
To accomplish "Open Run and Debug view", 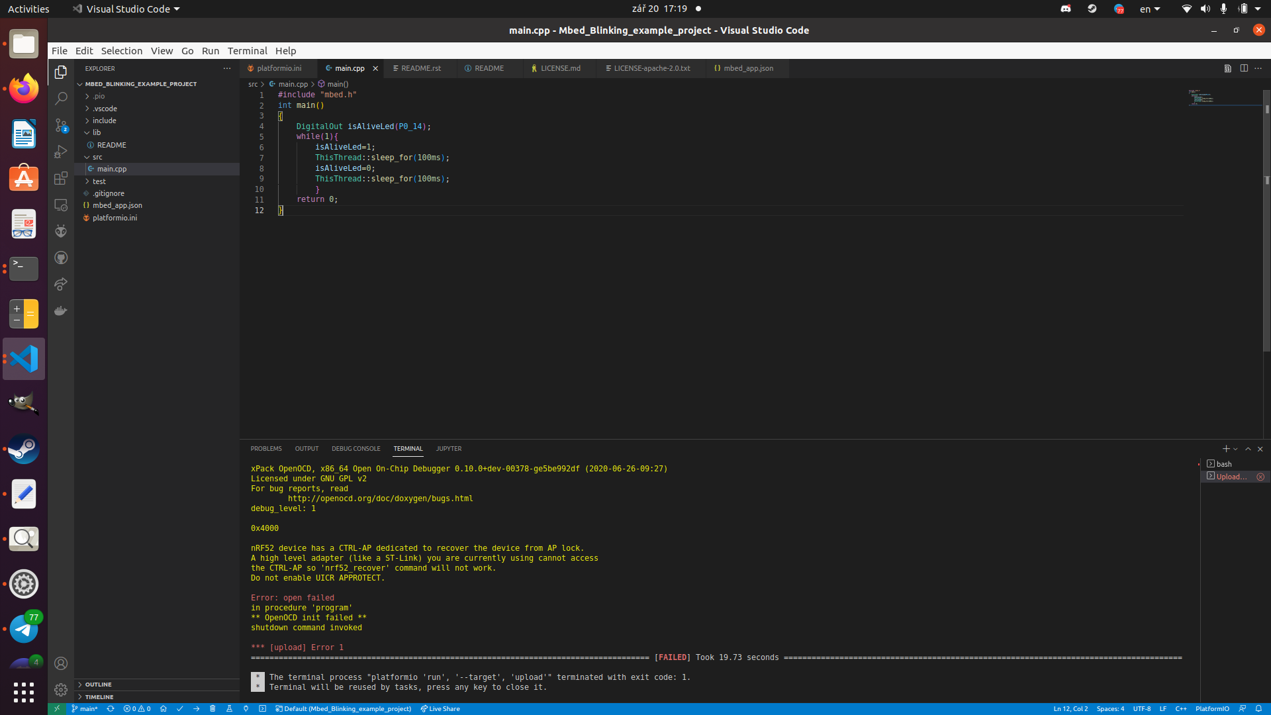I will [61, 152].
